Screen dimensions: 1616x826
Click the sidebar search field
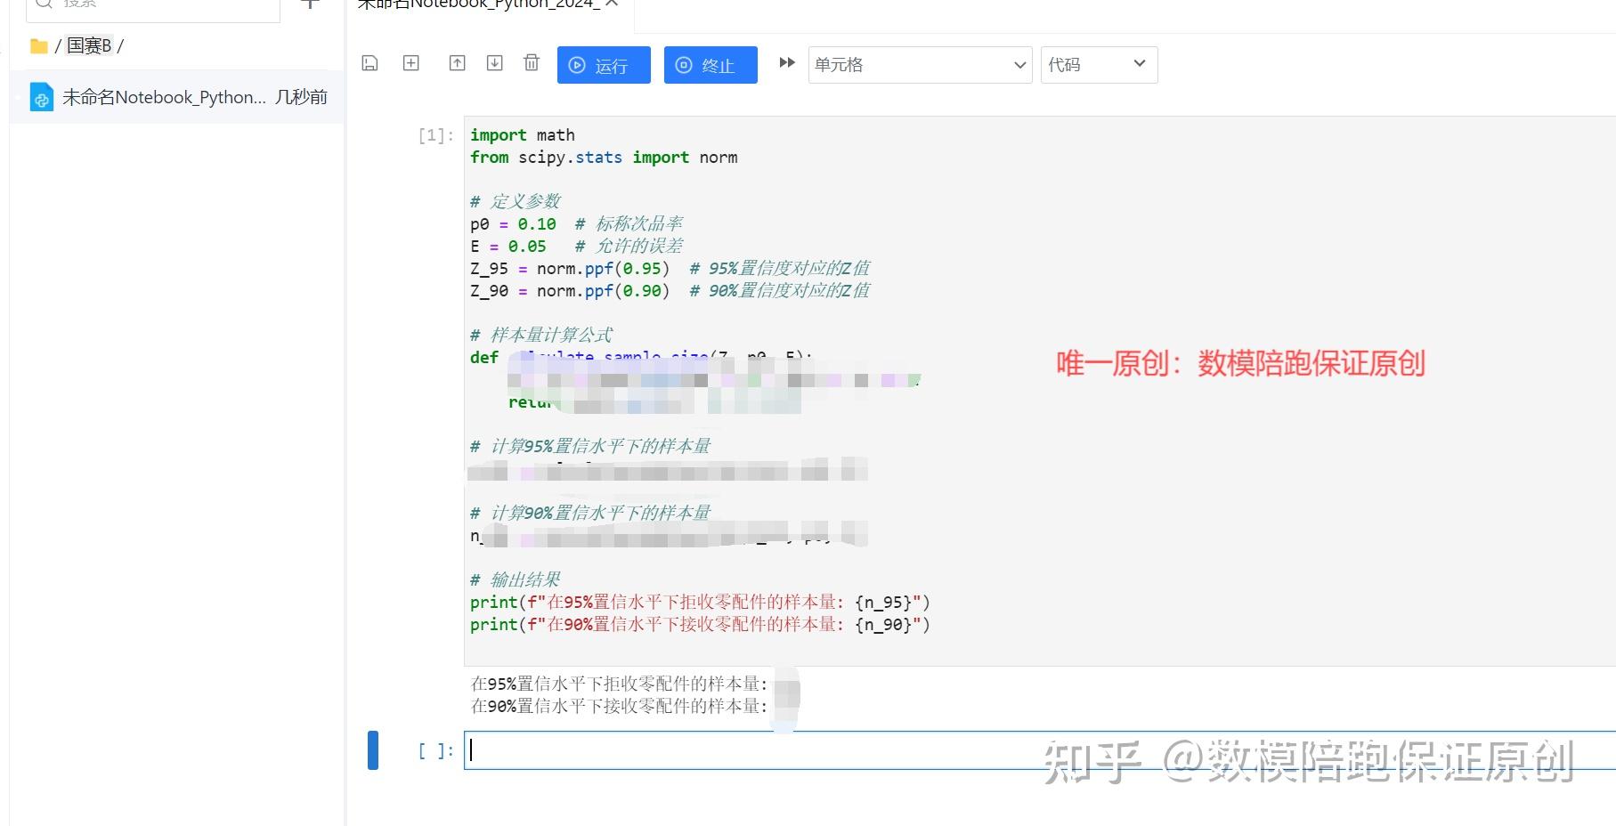point(153,7)
